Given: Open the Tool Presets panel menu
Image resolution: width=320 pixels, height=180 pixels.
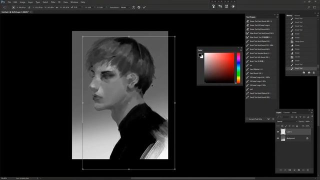Looking at the screenshot, I should point(277,17).
